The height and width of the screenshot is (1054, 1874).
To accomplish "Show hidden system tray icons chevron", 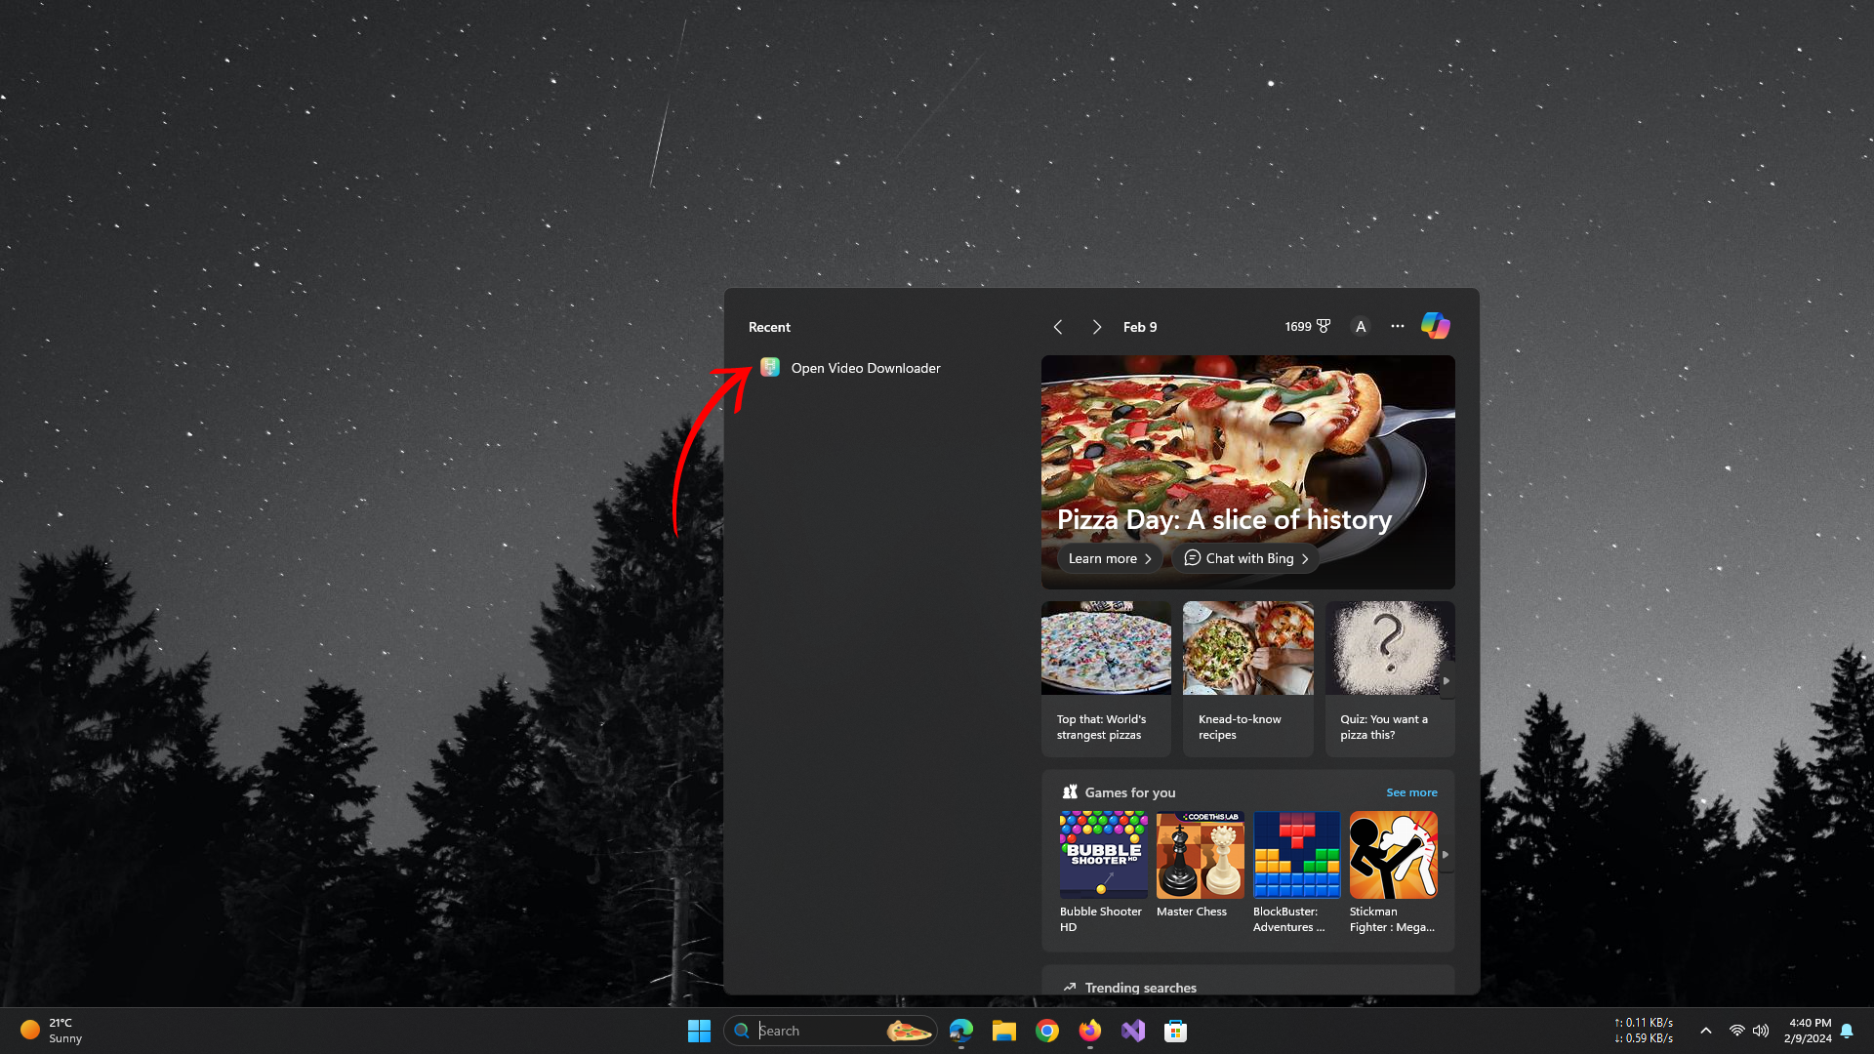I will click(x=1705, y=1031).
